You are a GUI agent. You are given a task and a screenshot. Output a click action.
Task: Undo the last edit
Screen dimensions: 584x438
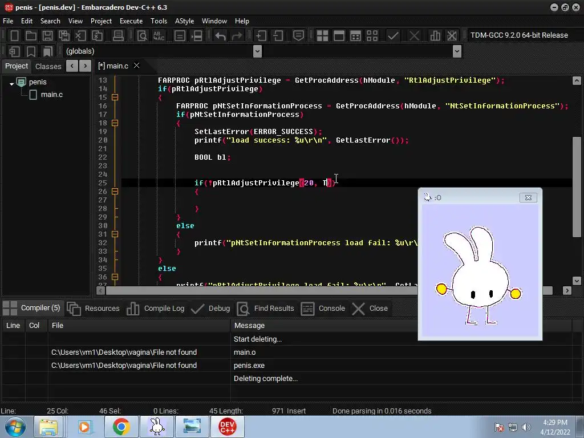click(220, 35)
